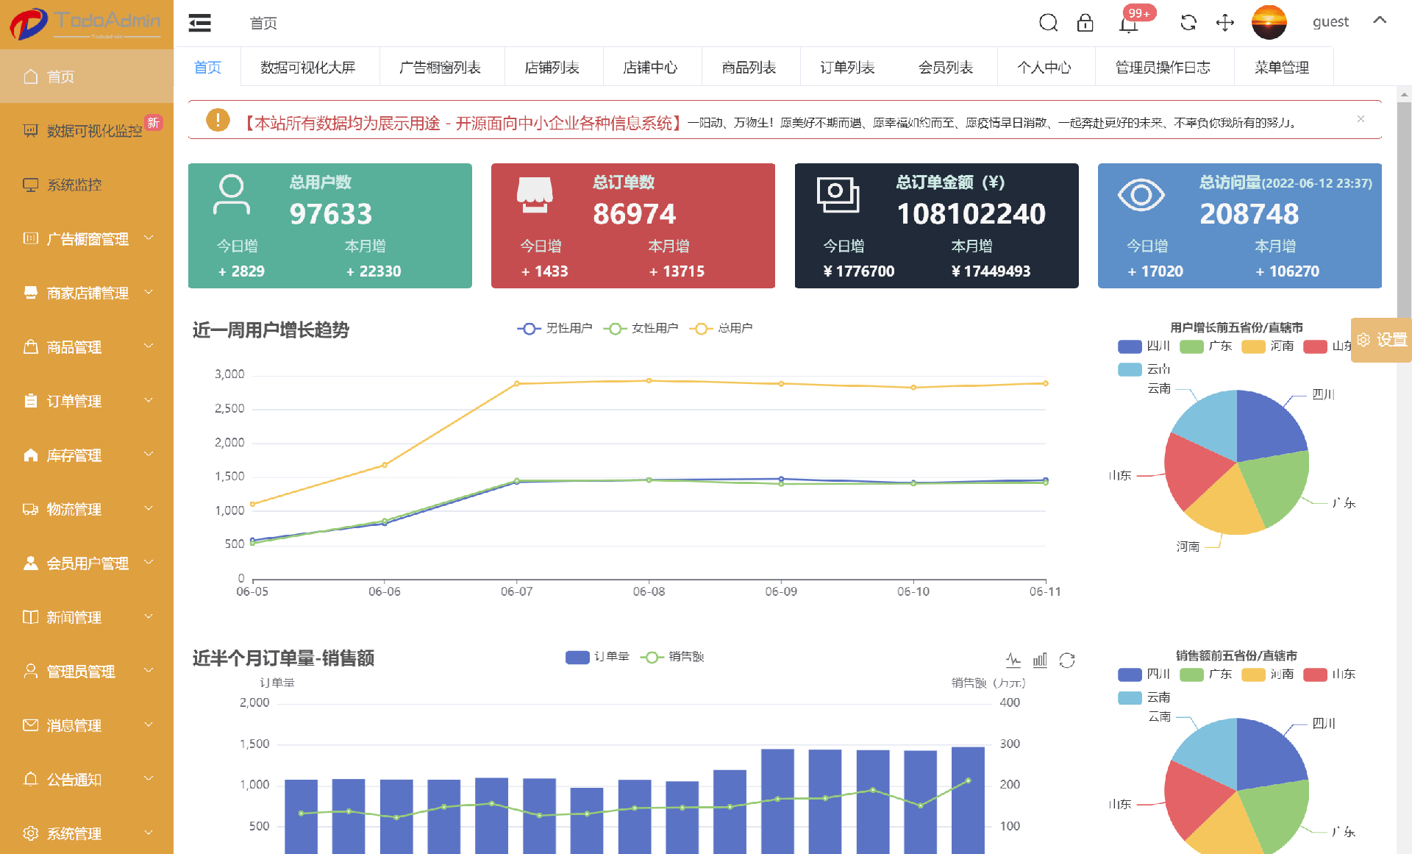Open the 数据可视化大屏 tab
This screenshot has height=854, width=1412.
(x=307, y=68)
